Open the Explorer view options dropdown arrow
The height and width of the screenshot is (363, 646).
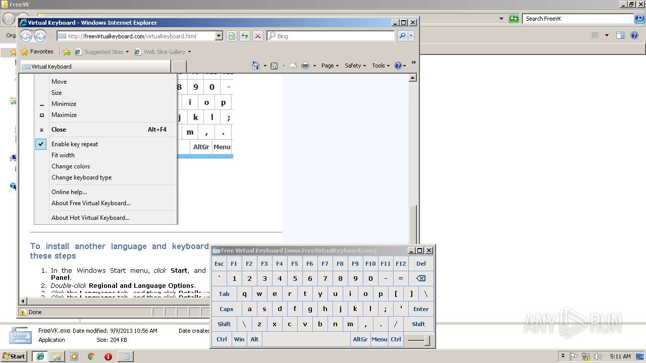(x=607, y=35)
